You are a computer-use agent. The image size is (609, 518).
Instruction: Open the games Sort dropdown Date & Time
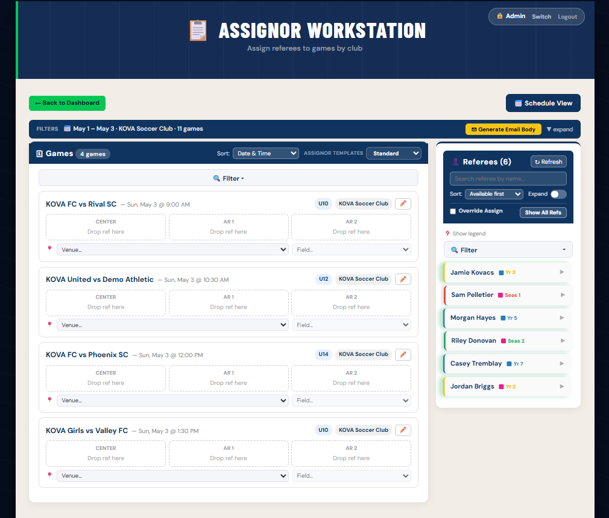click(266, 153)
